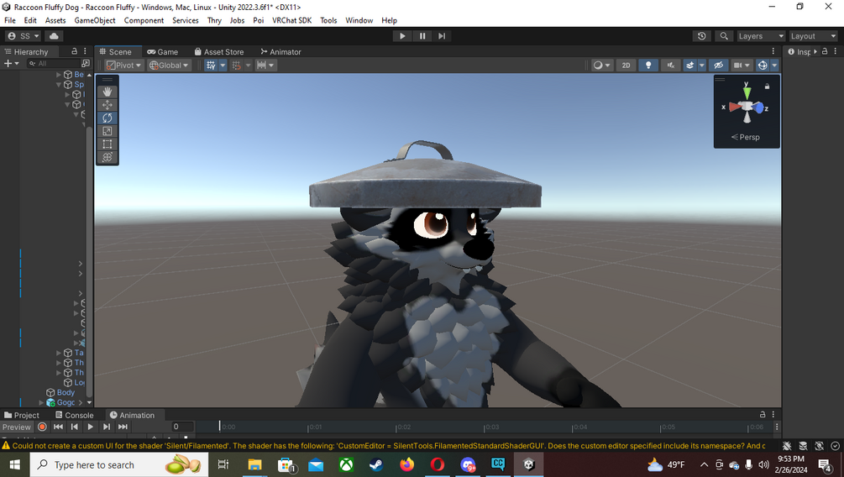The height and width of the screenshot is (477, 844).
Task: Select the Scale tool
Action: click(107, 131)
